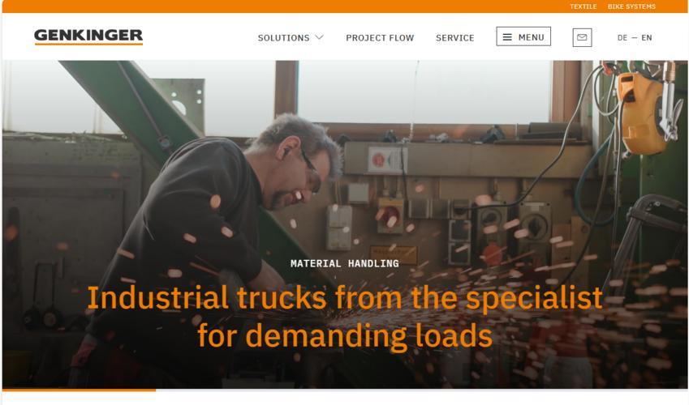Image resolution: width=689 pixels, height=405 pixels.
Task: Switch site language to DE
Action: click(x=622, y=38)
